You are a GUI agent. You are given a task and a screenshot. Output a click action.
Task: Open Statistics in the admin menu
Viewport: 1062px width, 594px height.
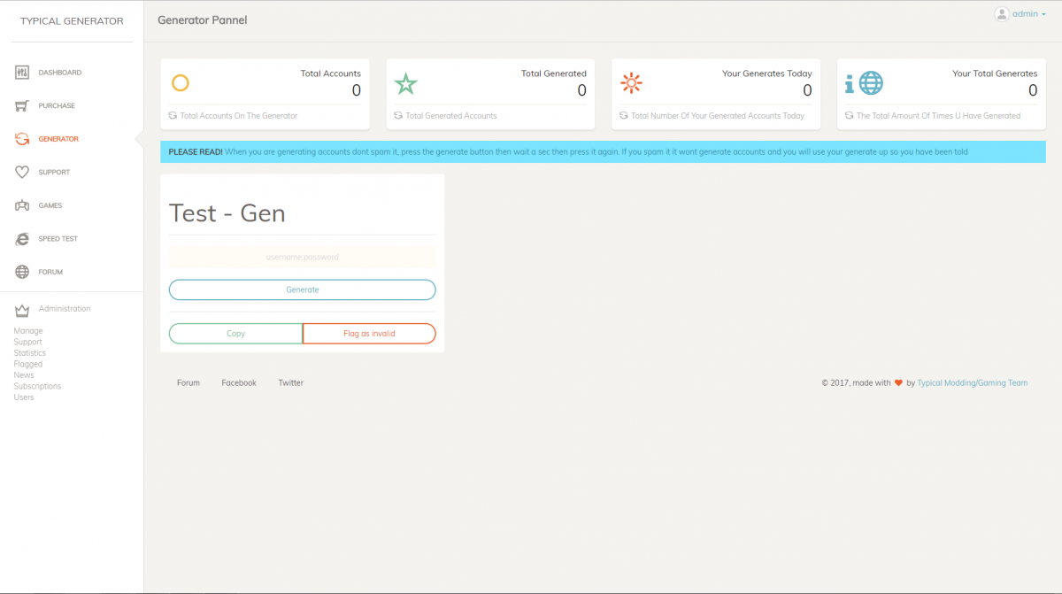point(29,353)
